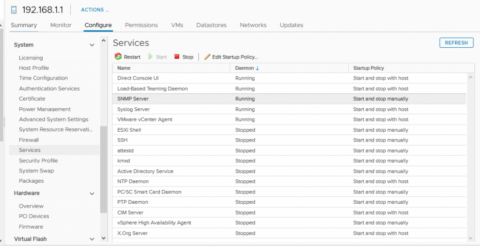Open the ACTIONS dropdown menu

(x=95, y=10)
